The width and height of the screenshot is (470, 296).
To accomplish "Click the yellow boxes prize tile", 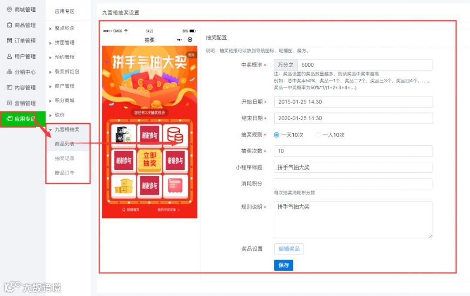I will [124, 186].
